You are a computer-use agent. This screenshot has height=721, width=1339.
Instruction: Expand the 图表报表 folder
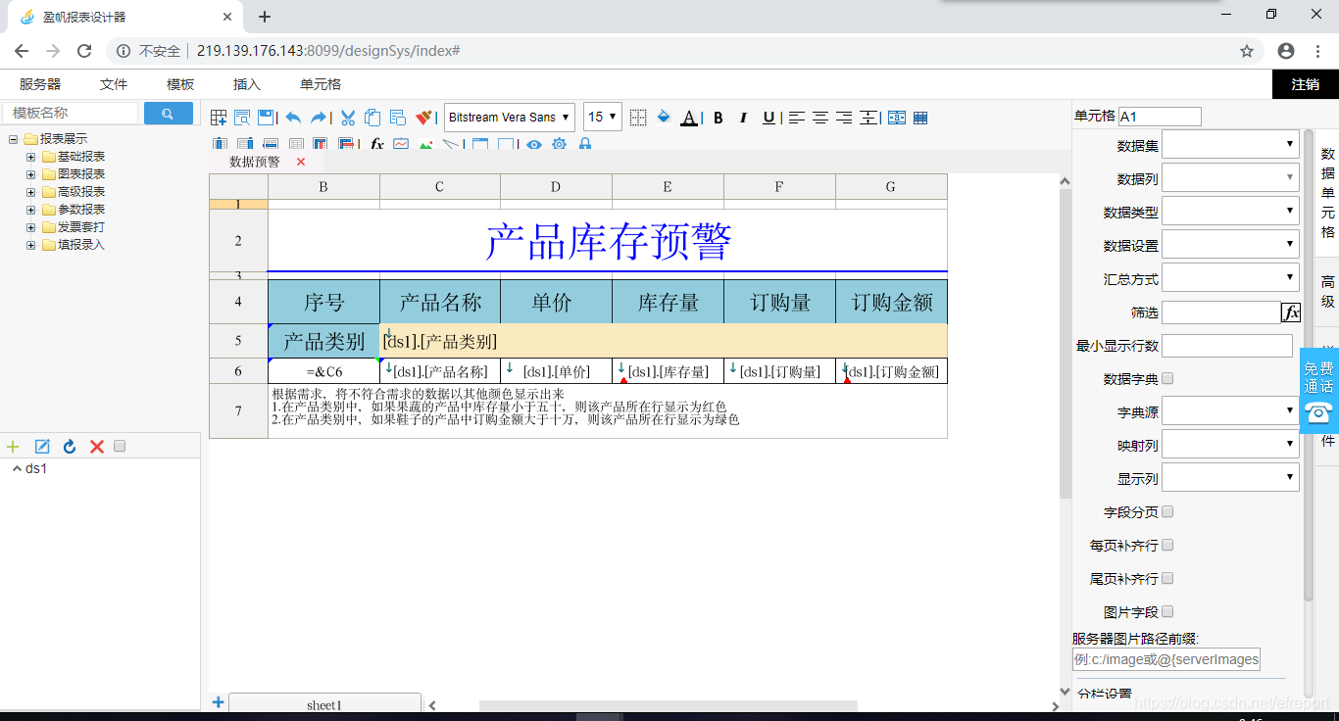point(30,174)
